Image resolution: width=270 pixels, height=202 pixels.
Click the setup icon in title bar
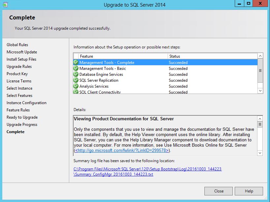5,5
